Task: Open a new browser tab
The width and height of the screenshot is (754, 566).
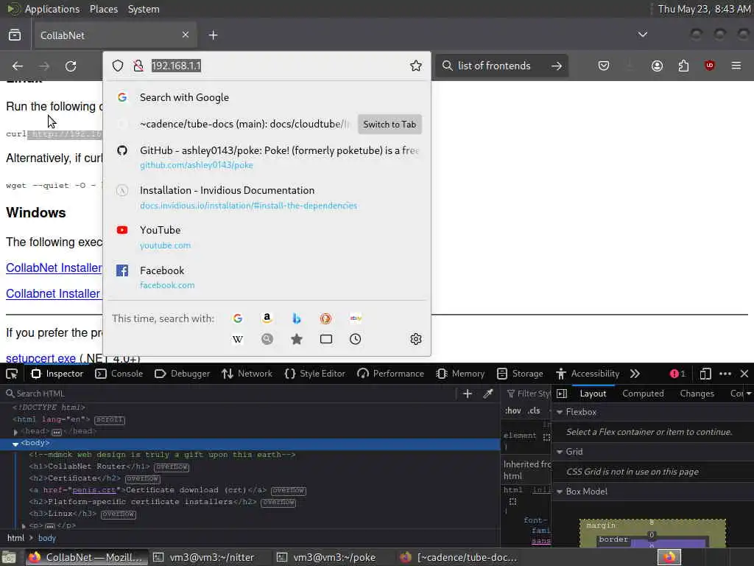Action: coord(213,35)
